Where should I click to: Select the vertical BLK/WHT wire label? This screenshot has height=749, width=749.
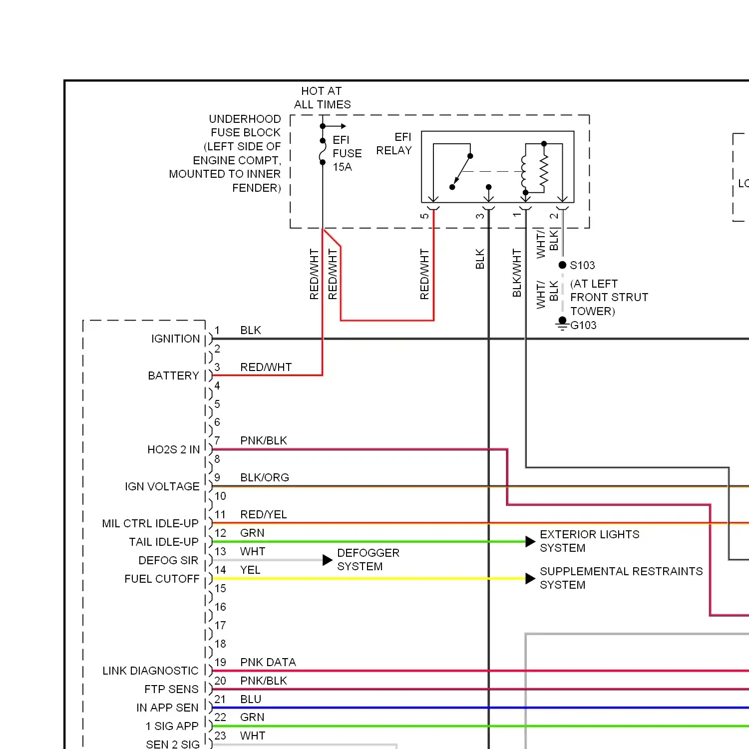tap(517, 273)
